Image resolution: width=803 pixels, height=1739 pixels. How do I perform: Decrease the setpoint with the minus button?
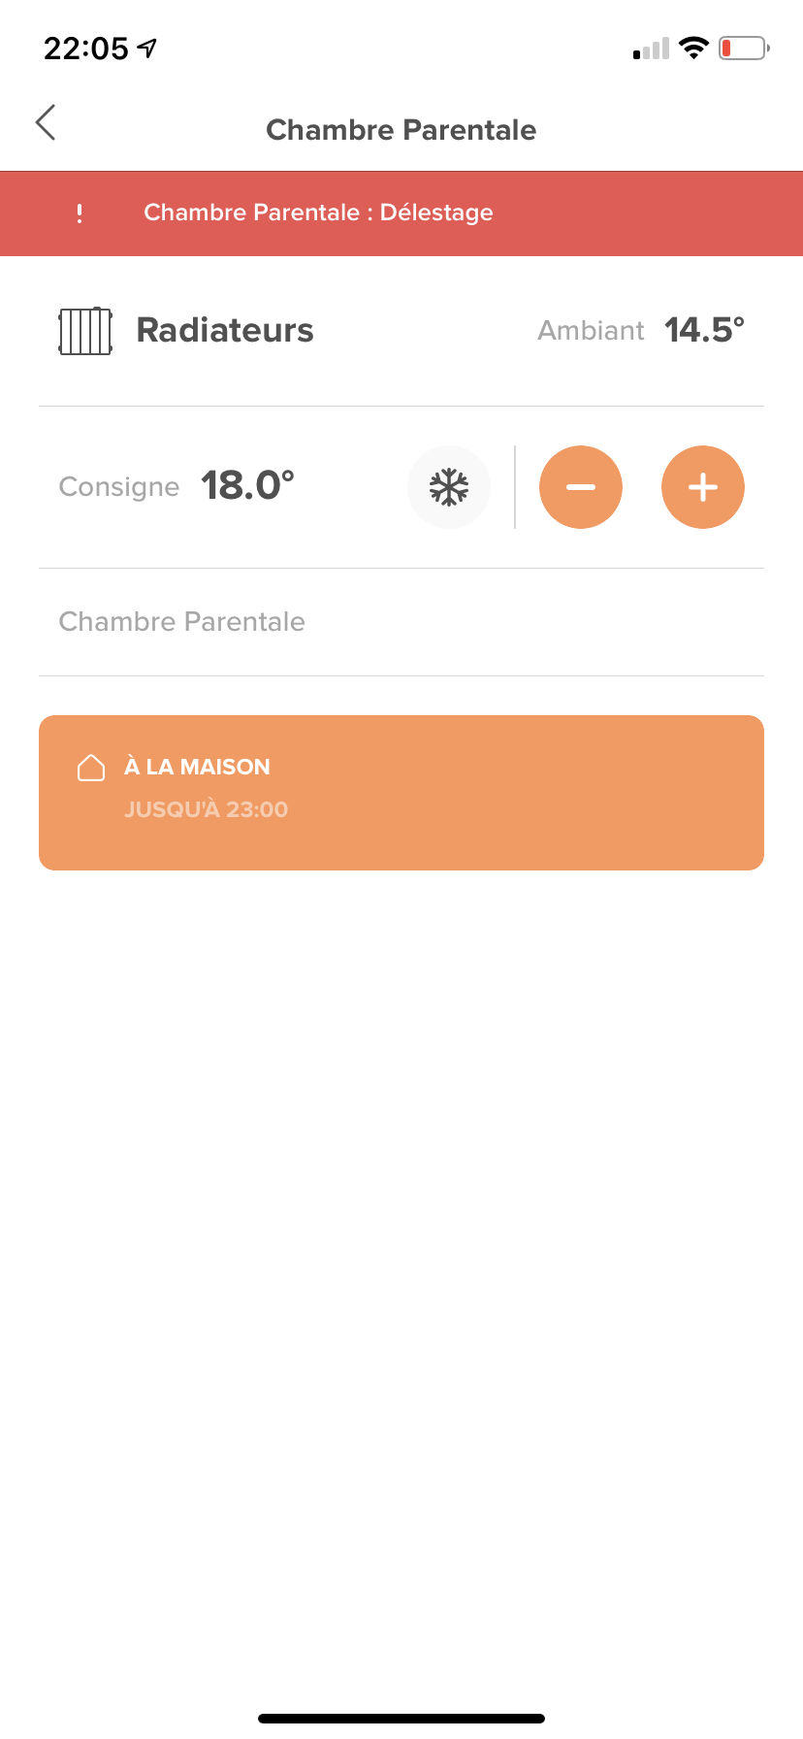point(581,487)
